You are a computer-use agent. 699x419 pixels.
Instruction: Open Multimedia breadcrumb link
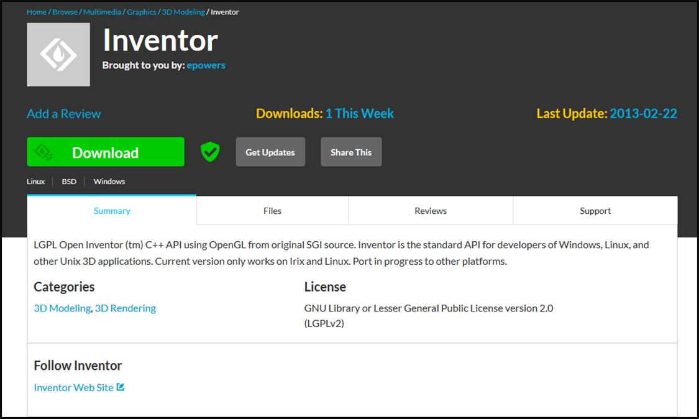(x=102, y=12)
